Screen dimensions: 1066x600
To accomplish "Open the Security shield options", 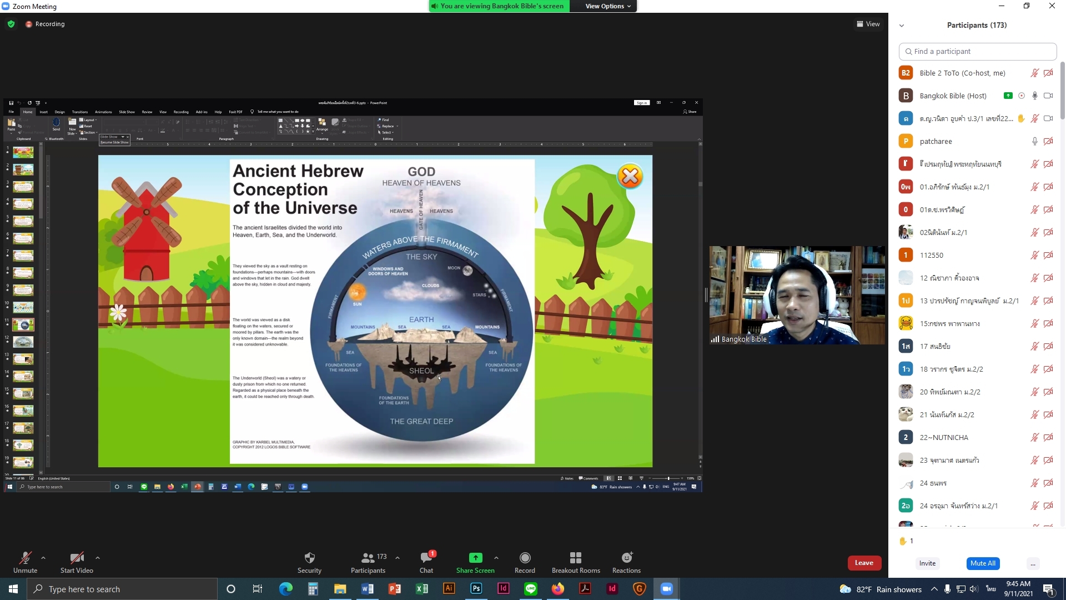I will point(309,562).
